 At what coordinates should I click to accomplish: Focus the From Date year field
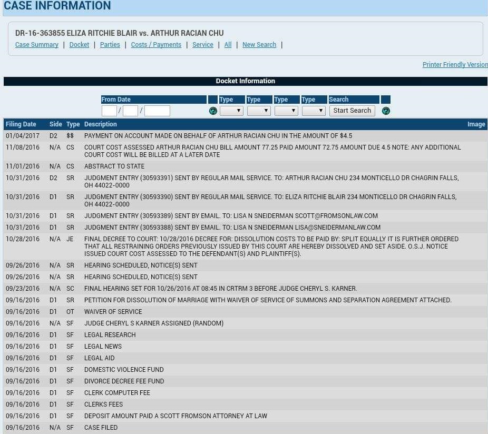coord(157,111)
